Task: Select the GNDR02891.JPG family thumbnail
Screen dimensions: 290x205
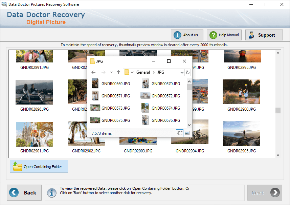Action: pos(35,56)
